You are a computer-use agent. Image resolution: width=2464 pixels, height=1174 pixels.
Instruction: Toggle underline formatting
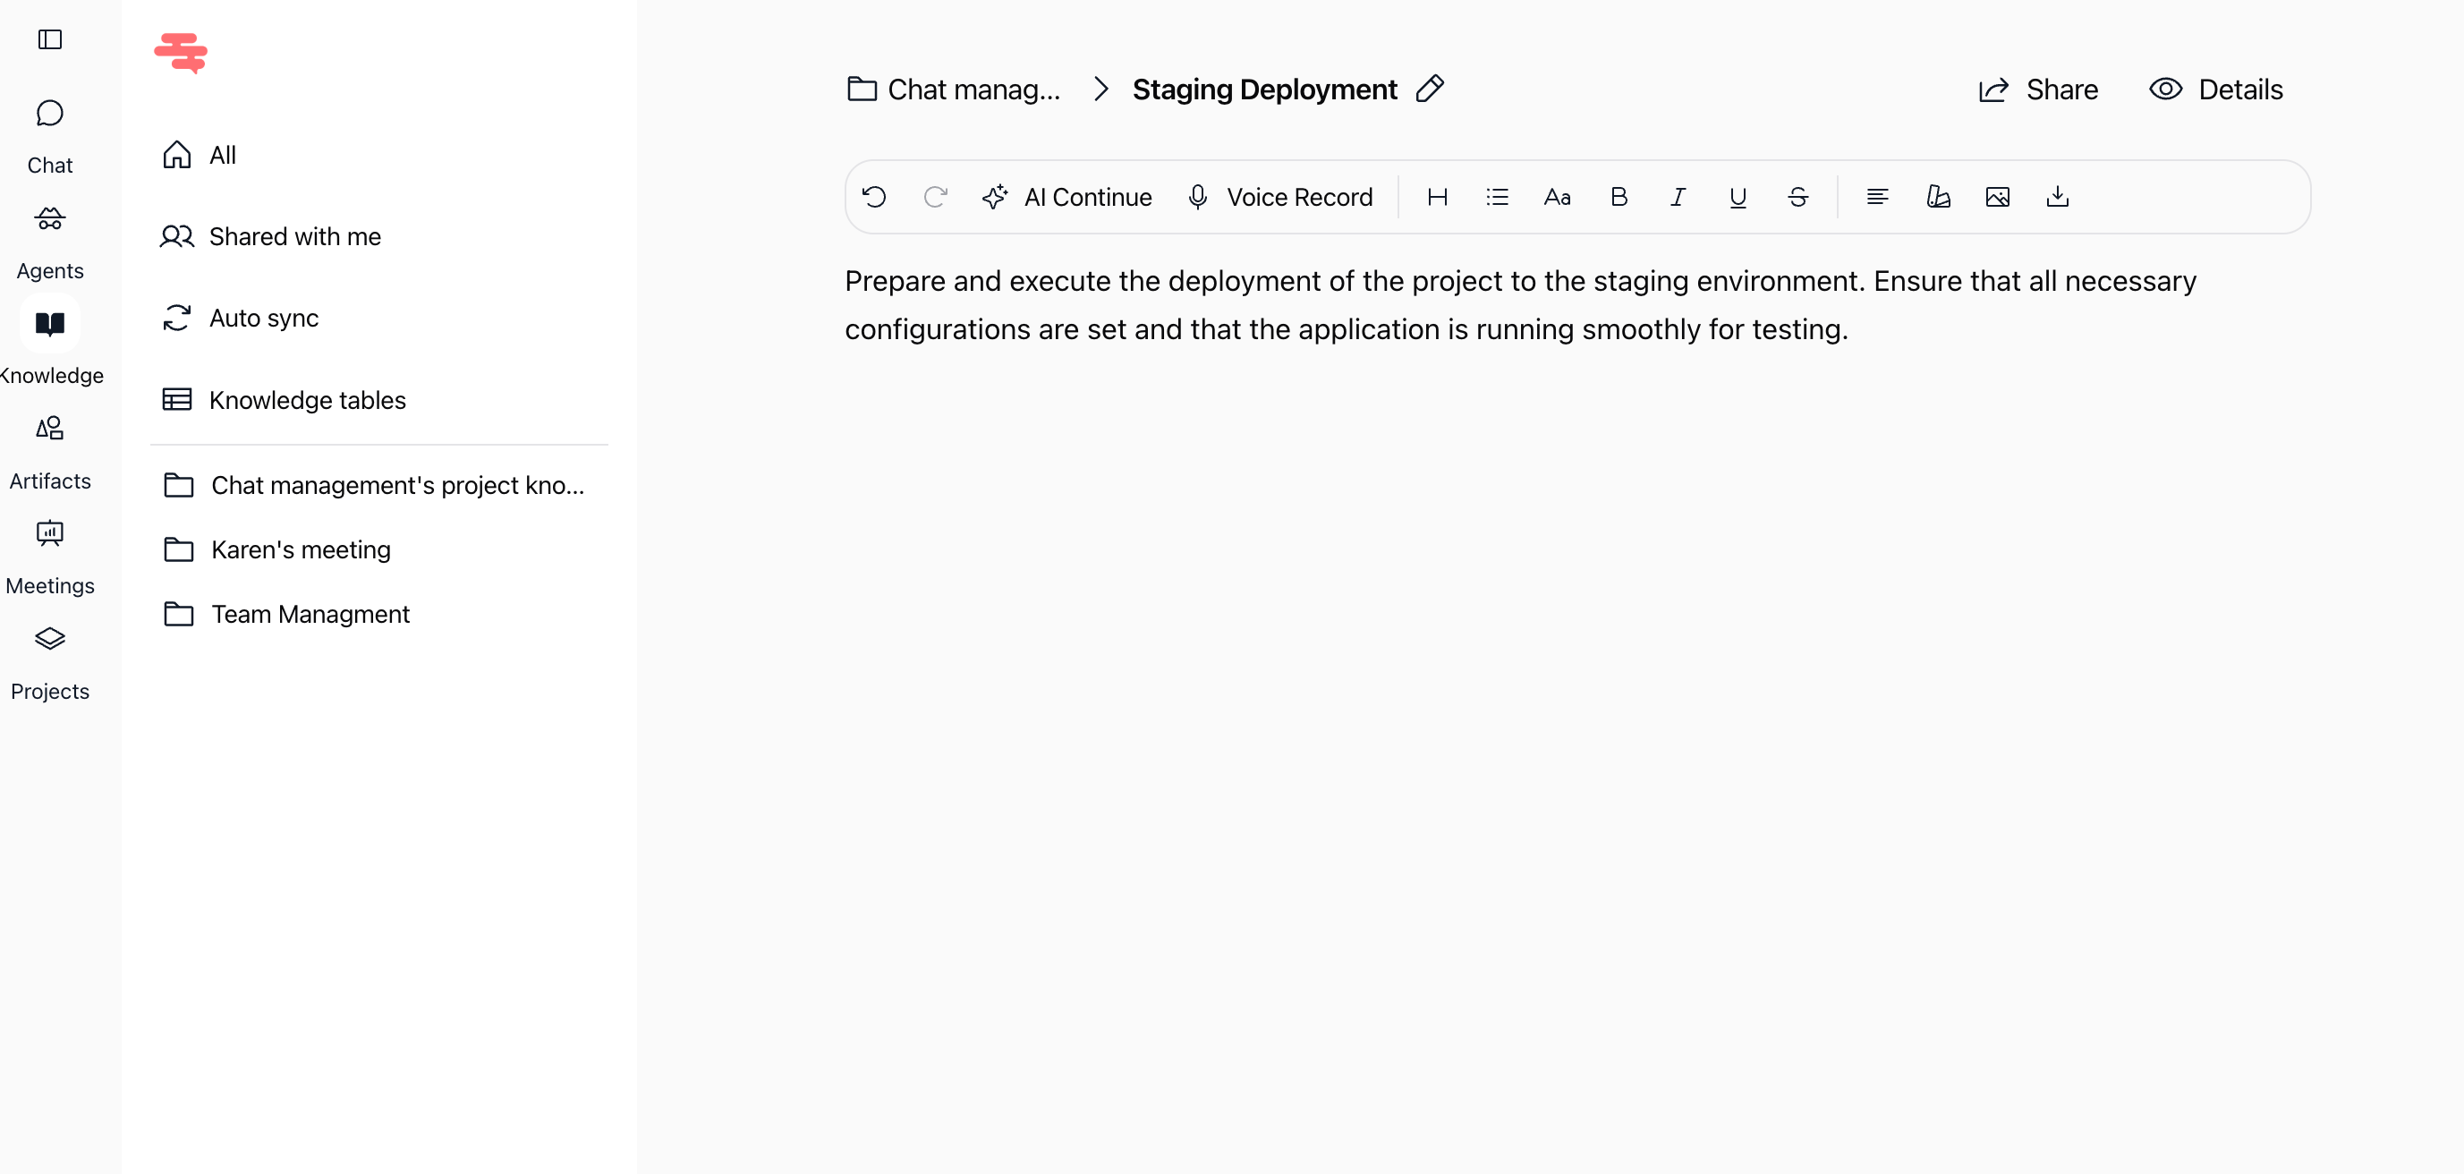tap(1738, 197)
